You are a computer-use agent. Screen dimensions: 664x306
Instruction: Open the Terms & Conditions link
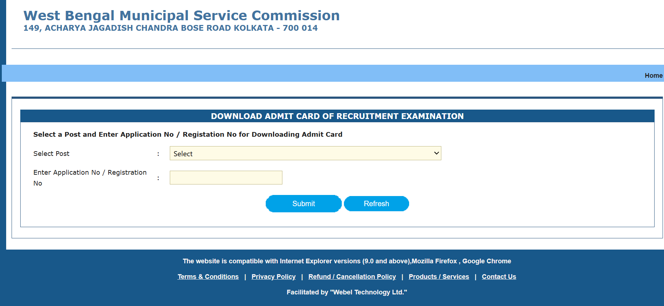tap(208, 276)
